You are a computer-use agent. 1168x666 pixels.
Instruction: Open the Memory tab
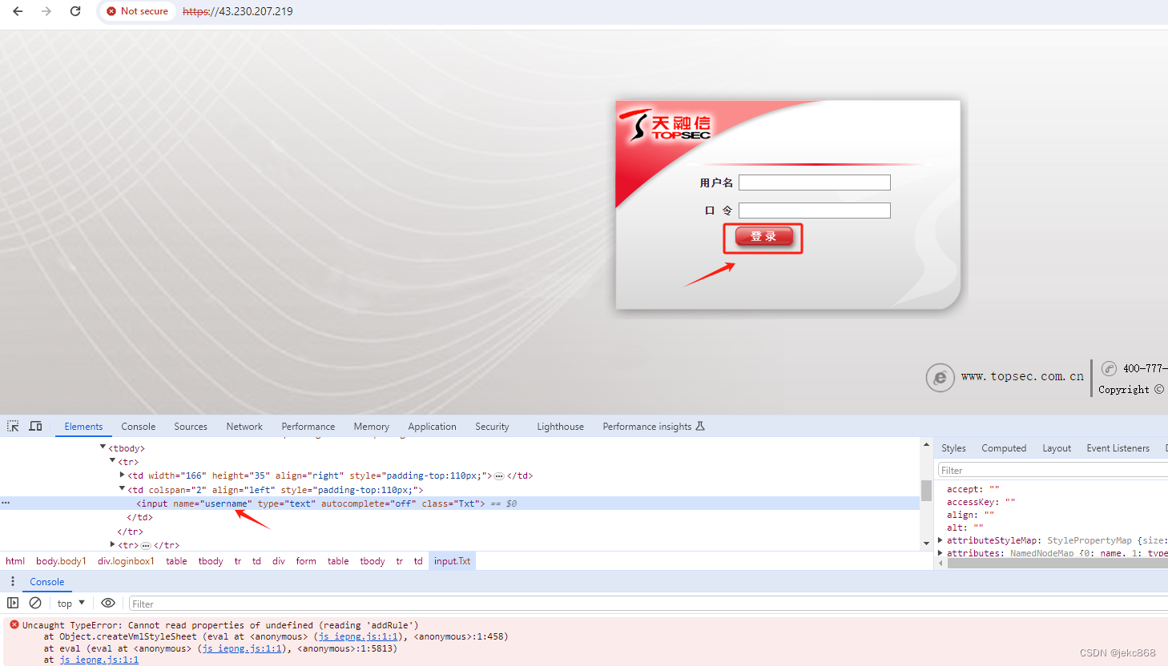372,427
